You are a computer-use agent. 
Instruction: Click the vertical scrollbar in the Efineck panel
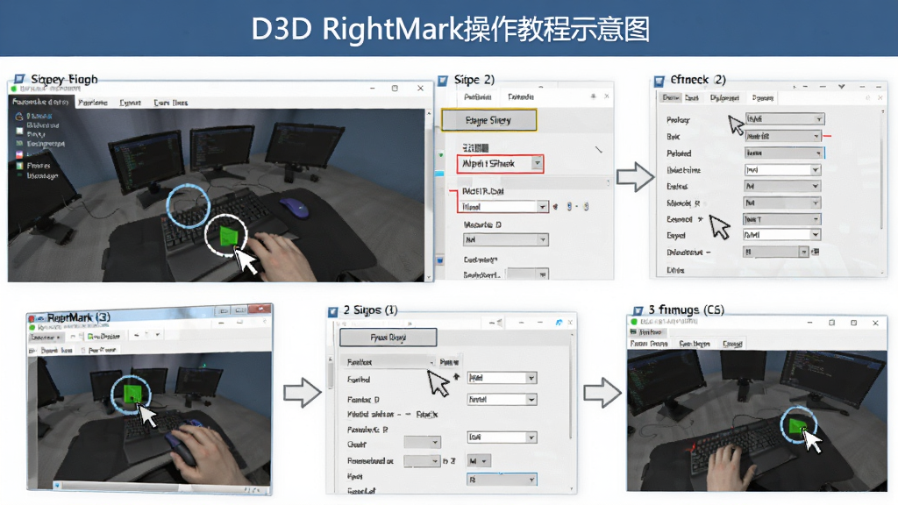click(881, 172)
